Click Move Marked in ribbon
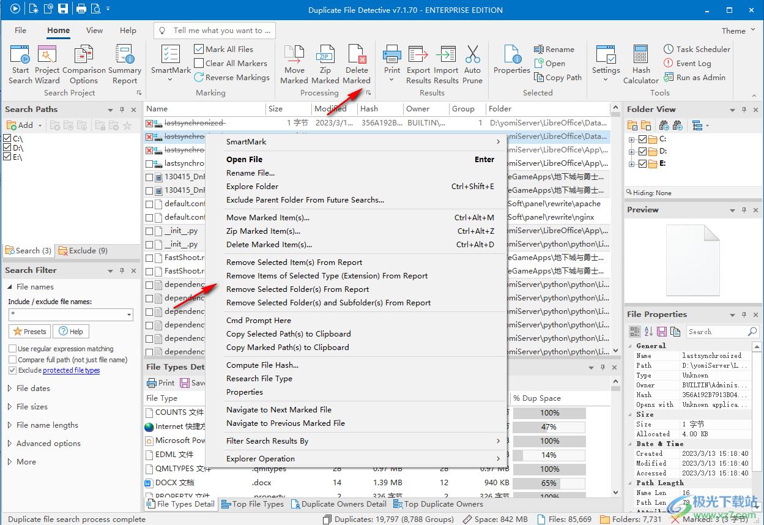Viewport: 764px width, 525px height. 294,64
